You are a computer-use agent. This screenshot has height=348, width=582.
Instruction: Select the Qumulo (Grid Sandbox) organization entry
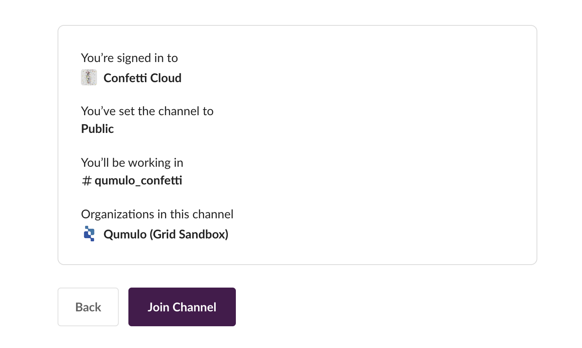tap(165, 234)
